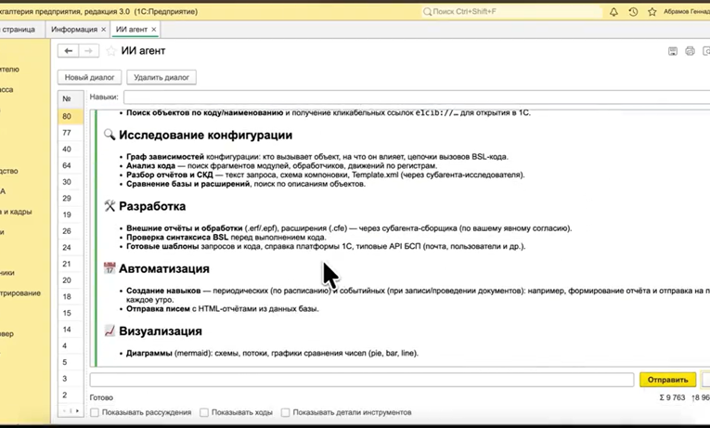Add ИИ агент to favorites star
The height and width of the screenshot is (428, 710).
click(111, 51)
